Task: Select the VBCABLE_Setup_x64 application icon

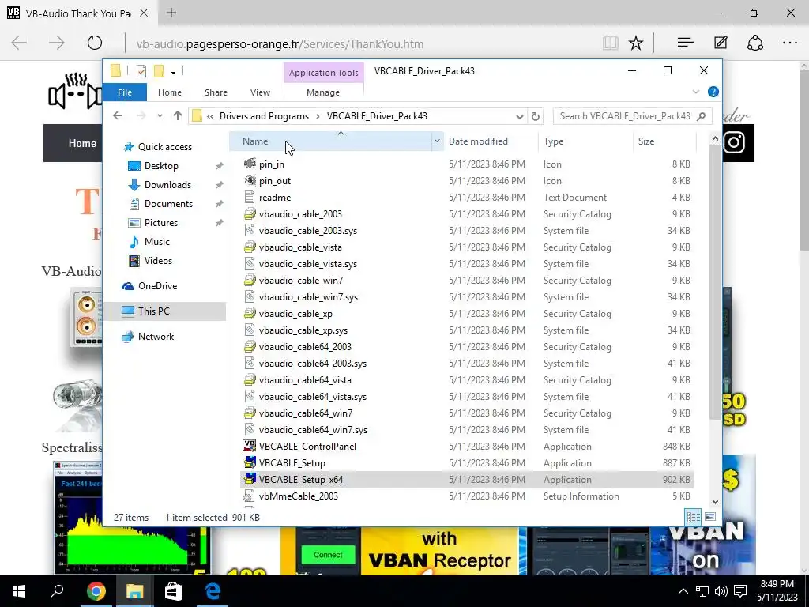Action: click(250, 479)
